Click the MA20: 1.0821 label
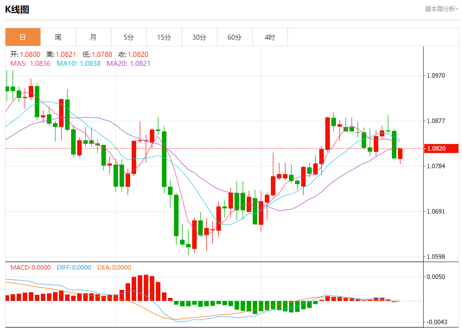The width and height of the screenshot is (462, 328). coord(129,63)
